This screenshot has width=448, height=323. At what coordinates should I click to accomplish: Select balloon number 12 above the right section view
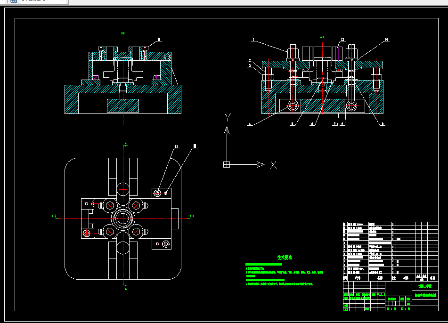[x=342, y=40]
